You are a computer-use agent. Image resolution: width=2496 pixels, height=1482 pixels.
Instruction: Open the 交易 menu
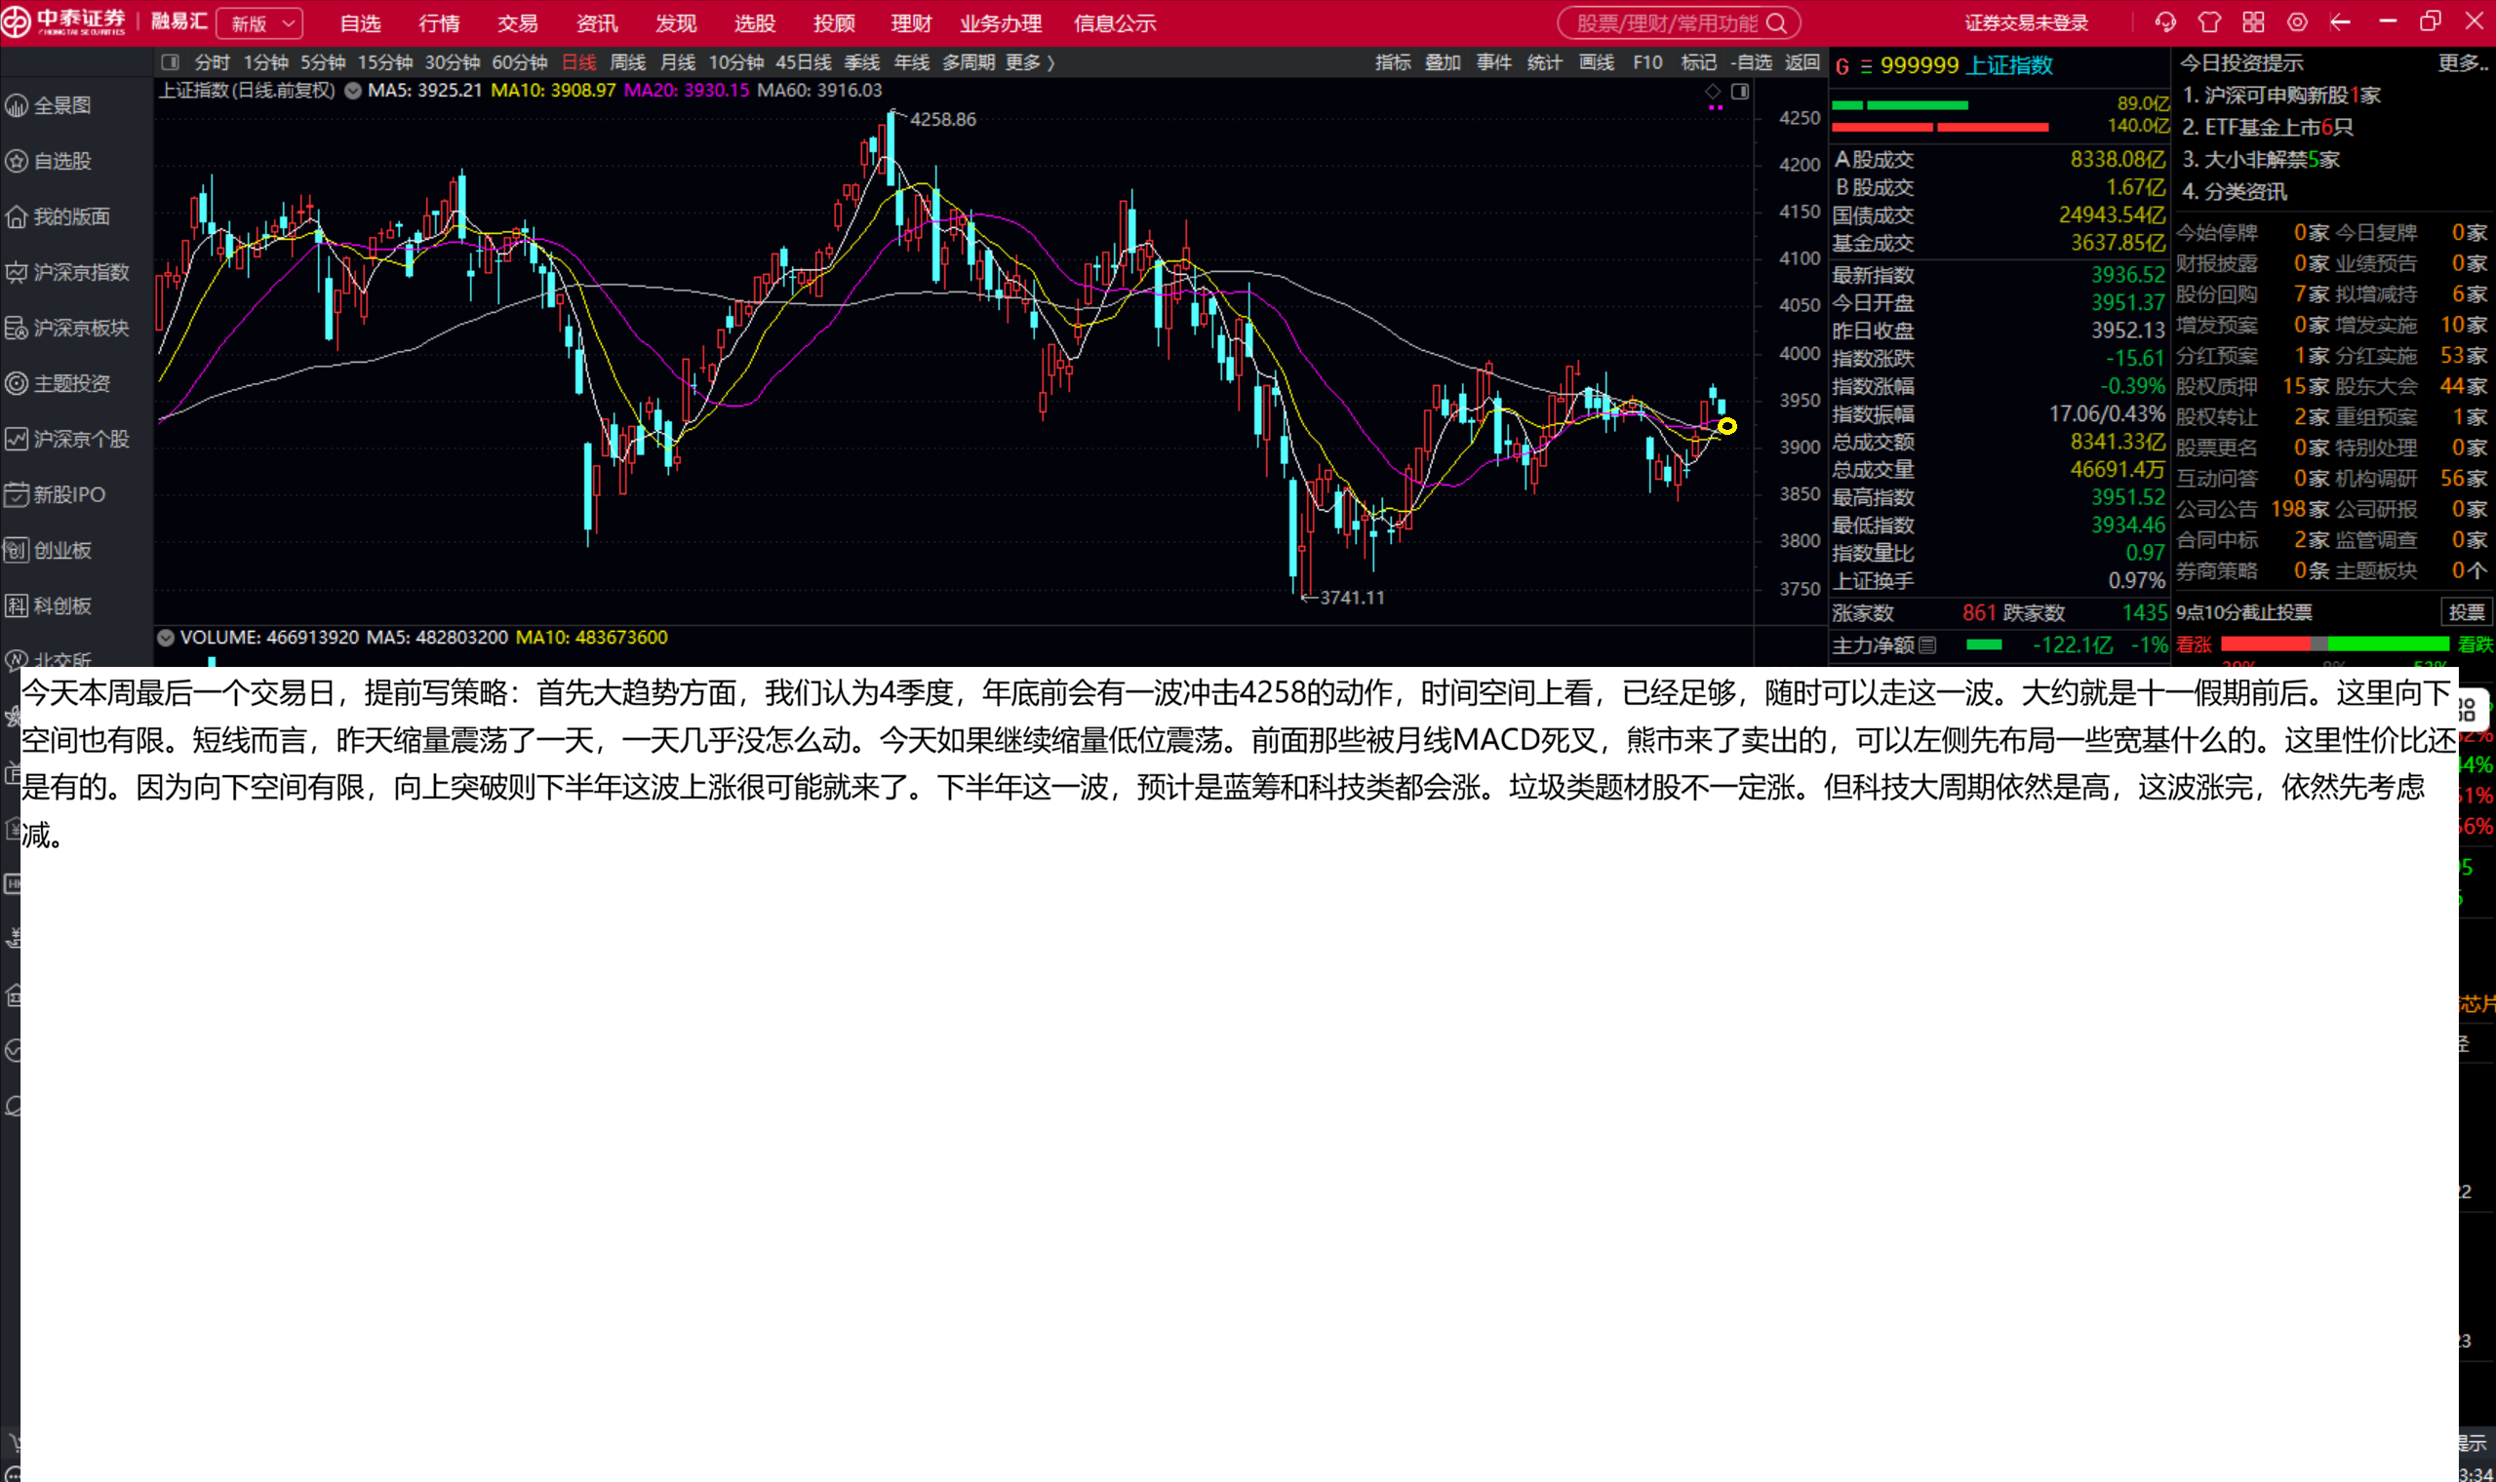point(517,23)
